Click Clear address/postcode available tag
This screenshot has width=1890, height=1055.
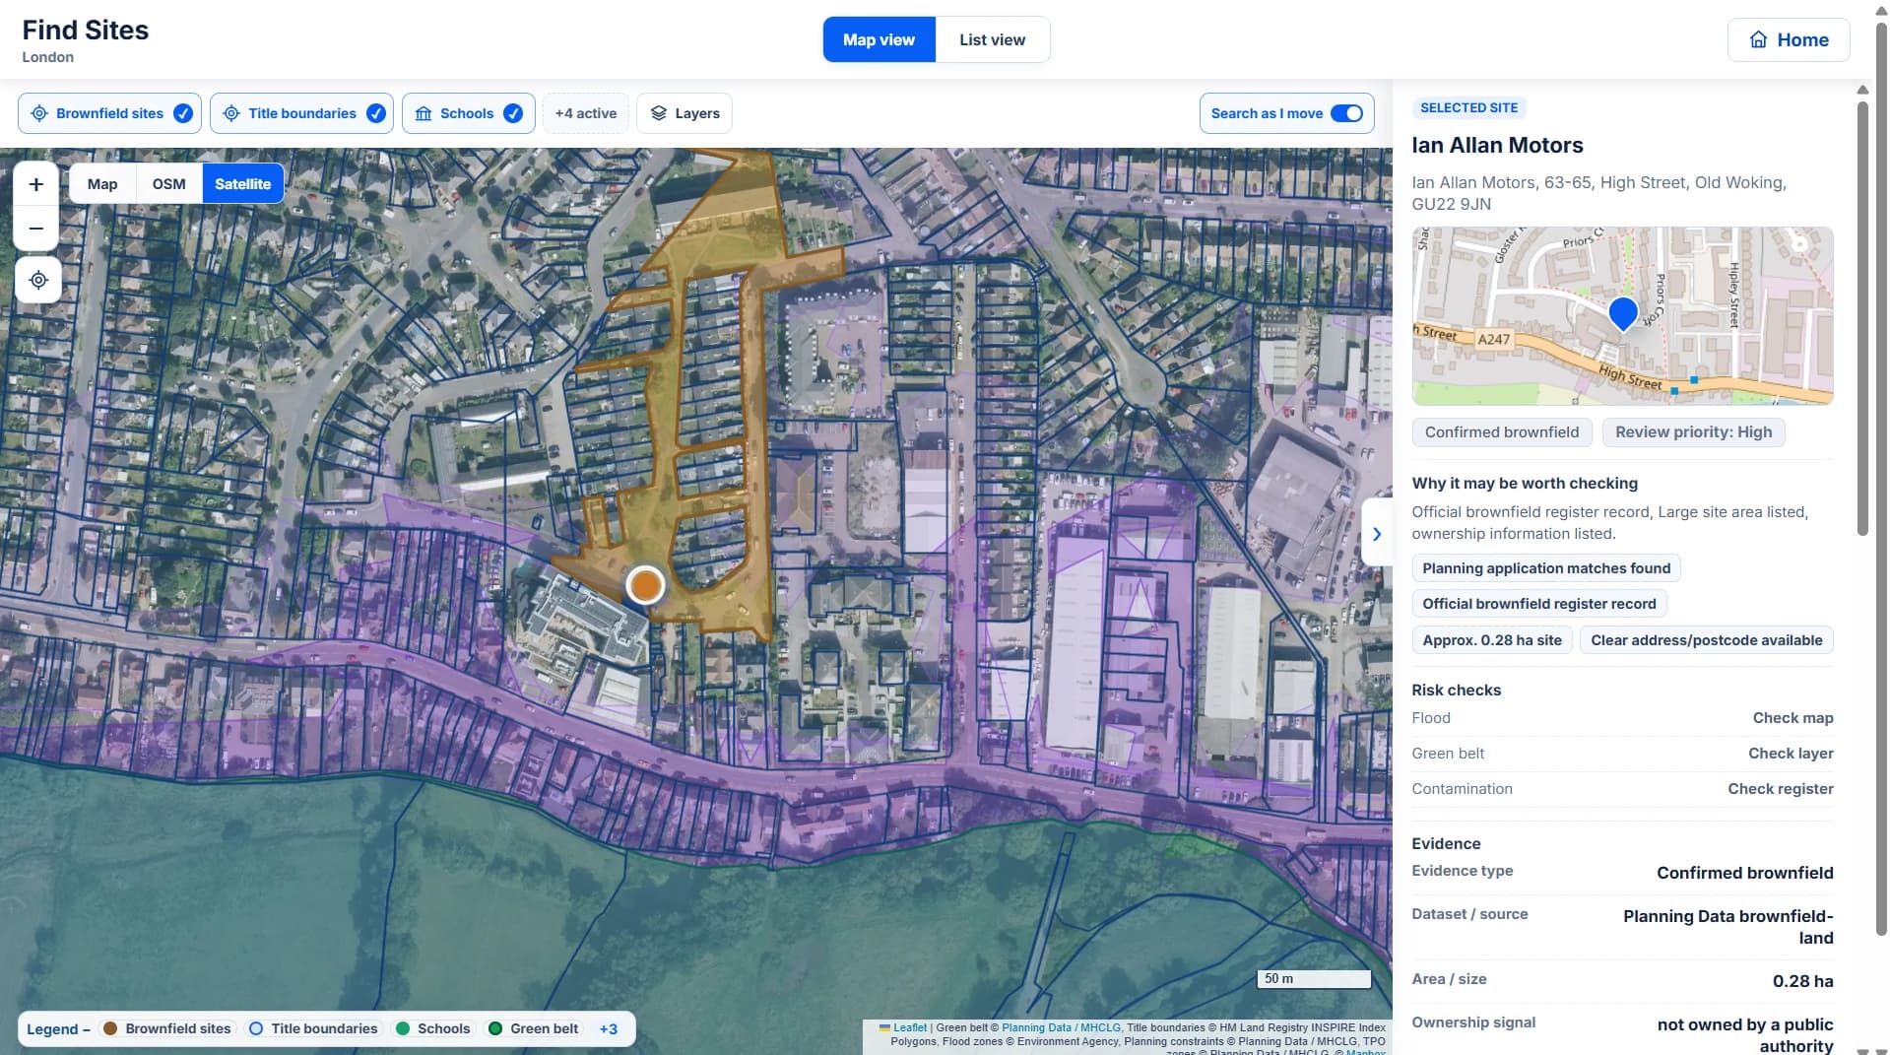[x=1706, y=640]
